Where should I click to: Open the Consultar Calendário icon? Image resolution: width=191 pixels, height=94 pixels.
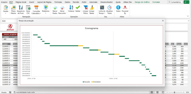coord(36,8)
